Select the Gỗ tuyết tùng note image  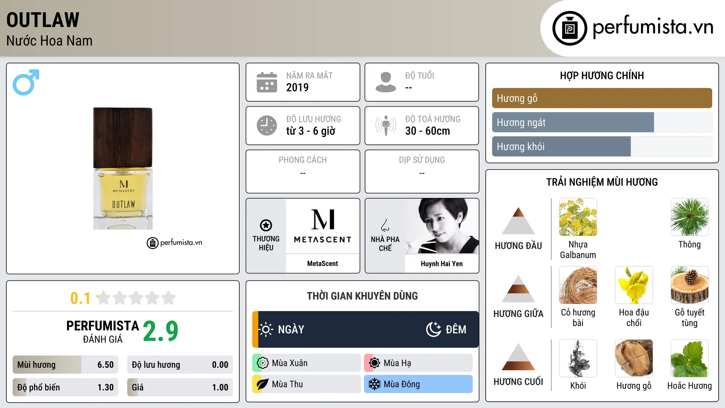690,285
